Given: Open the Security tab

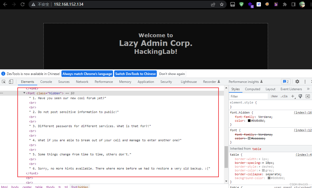Looking at the screenshot, I should (x=166, y=82).
